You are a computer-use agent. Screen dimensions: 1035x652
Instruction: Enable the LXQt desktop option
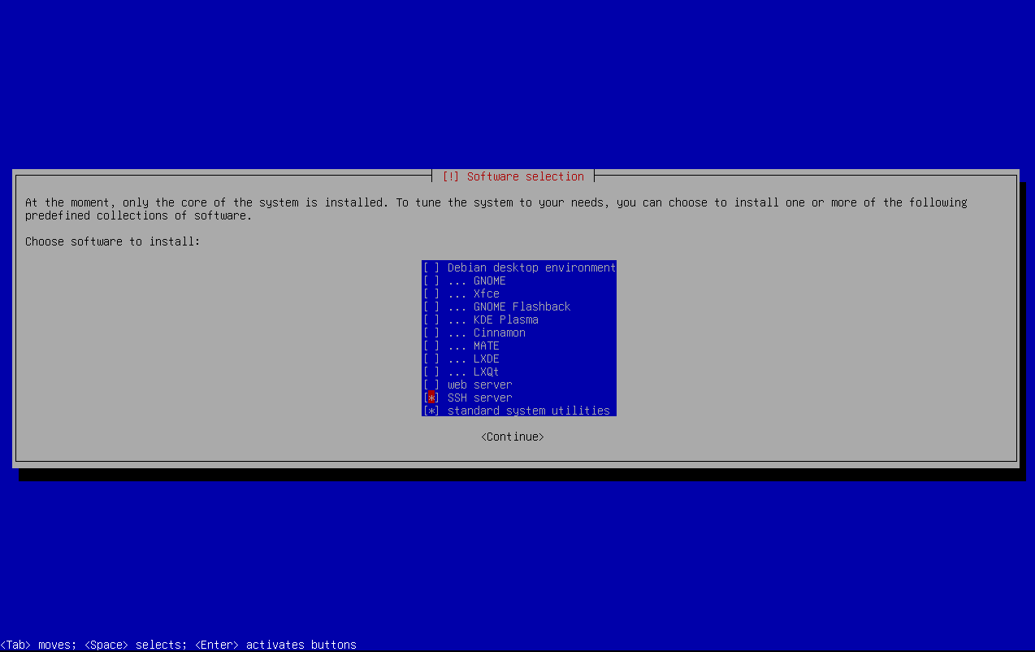(431, 372)
